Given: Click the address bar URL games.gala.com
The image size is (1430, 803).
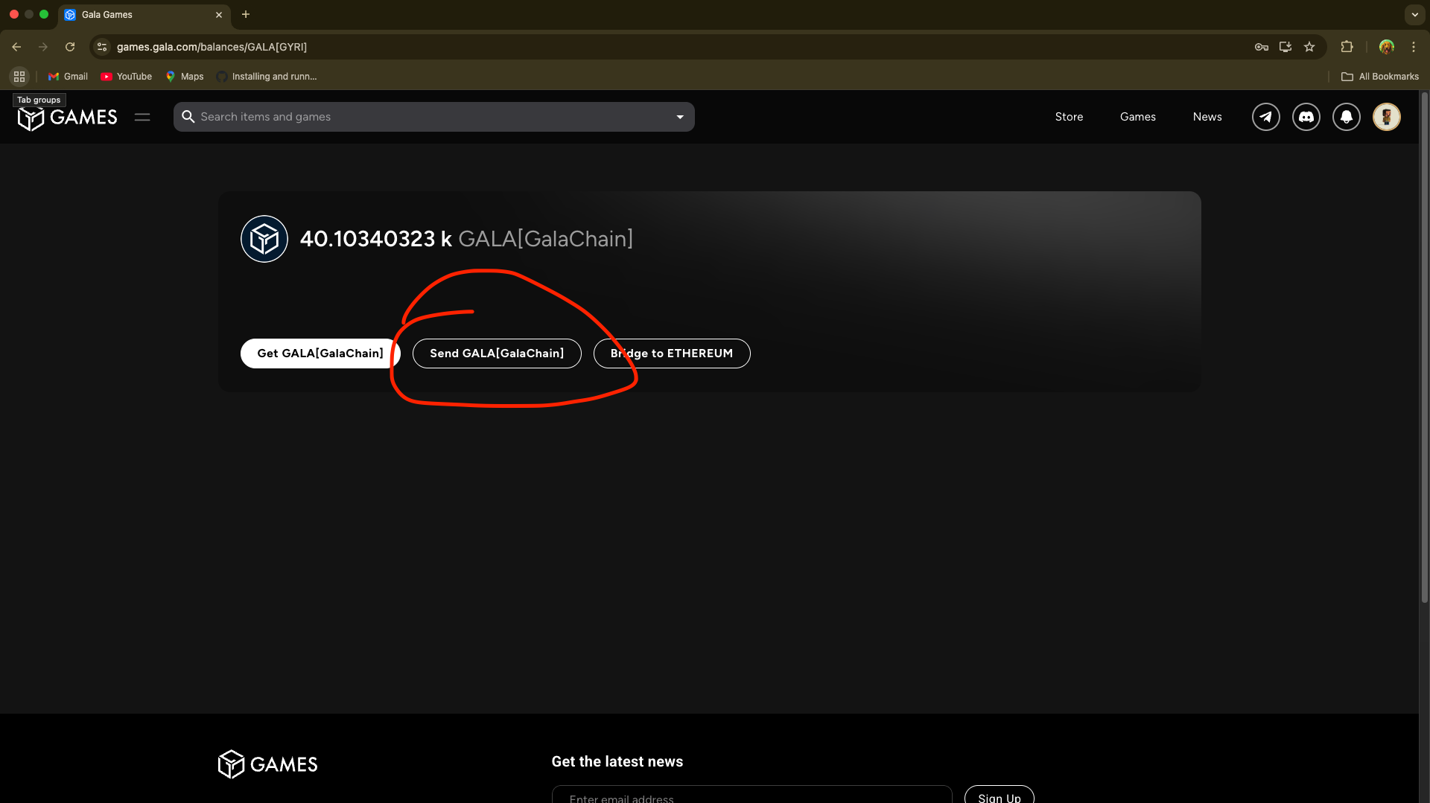Looking at the screenshot, I should point(212,47).
